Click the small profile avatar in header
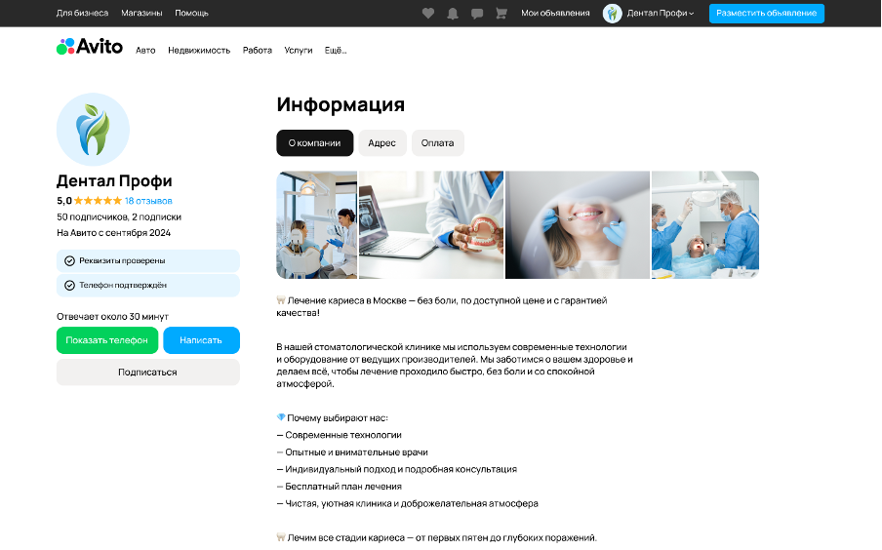The image size is (882, 550). [612, 13]
